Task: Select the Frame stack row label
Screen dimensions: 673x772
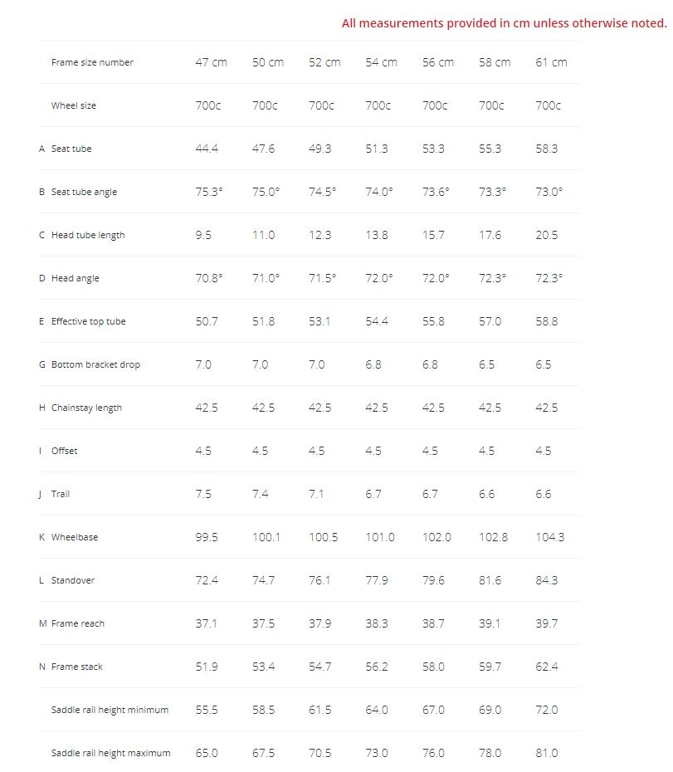Action: click(x=77, y=667)
